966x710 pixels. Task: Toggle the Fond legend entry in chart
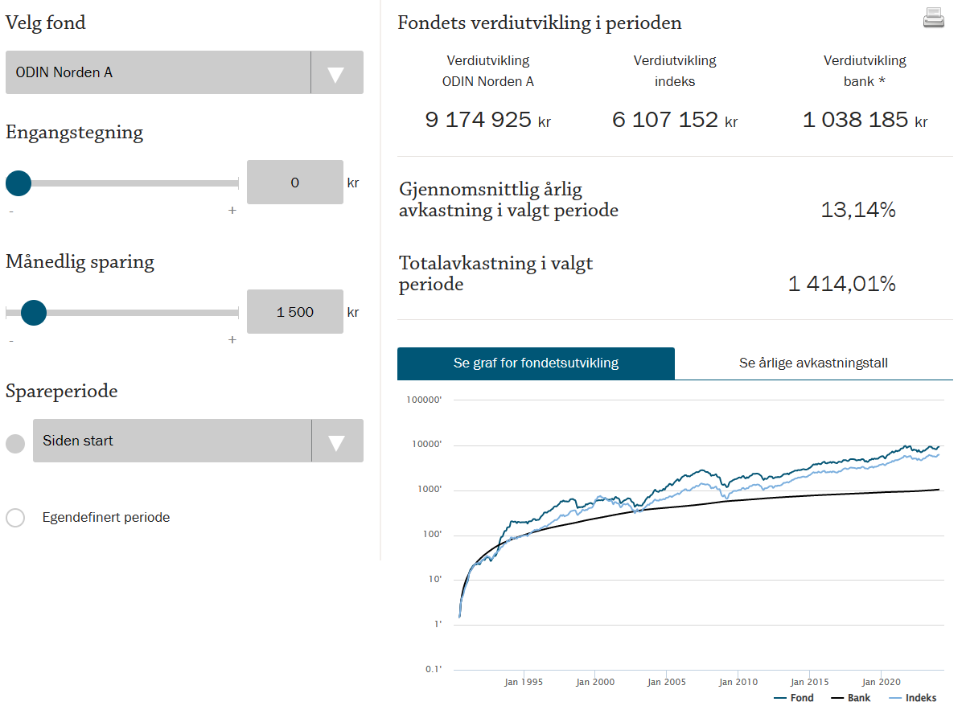click(793, 698)
